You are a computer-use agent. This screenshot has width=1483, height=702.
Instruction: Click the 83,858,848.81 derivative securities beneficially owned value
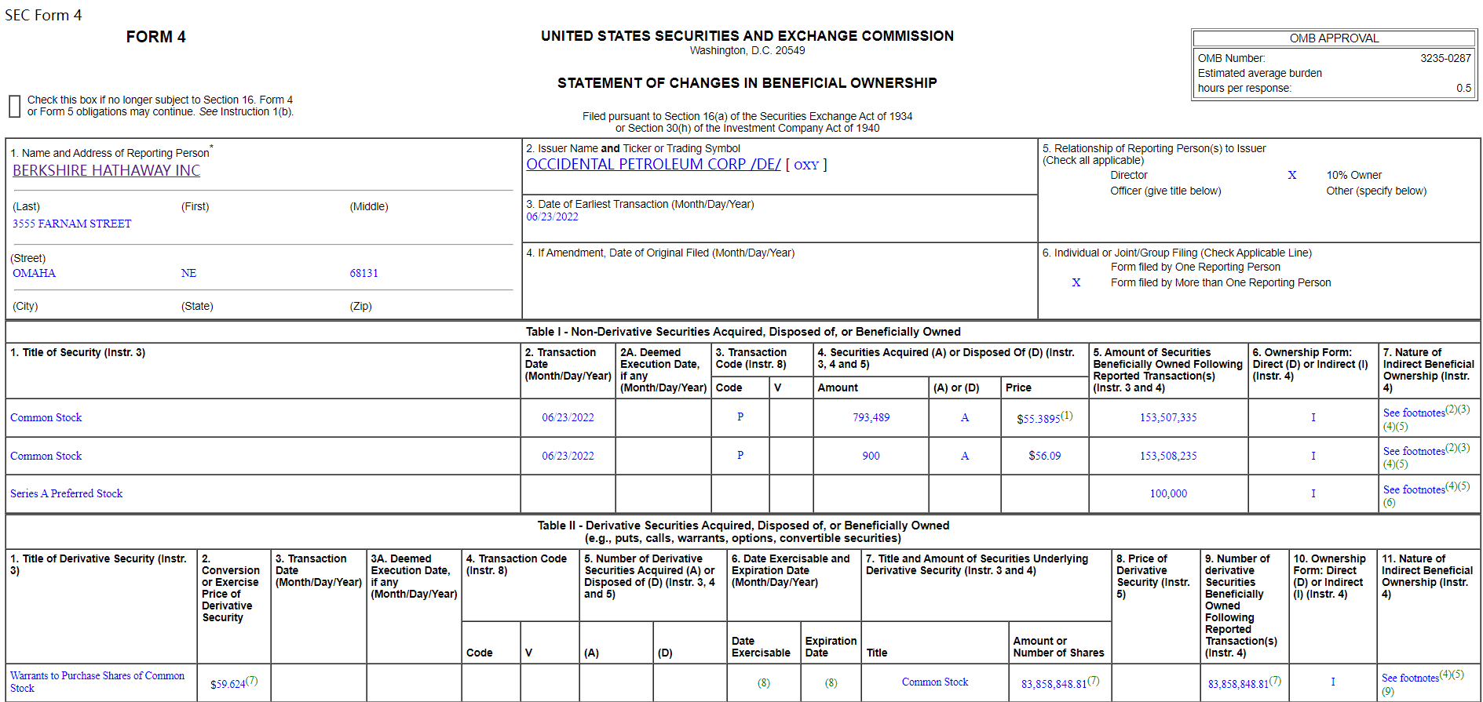1238,684
